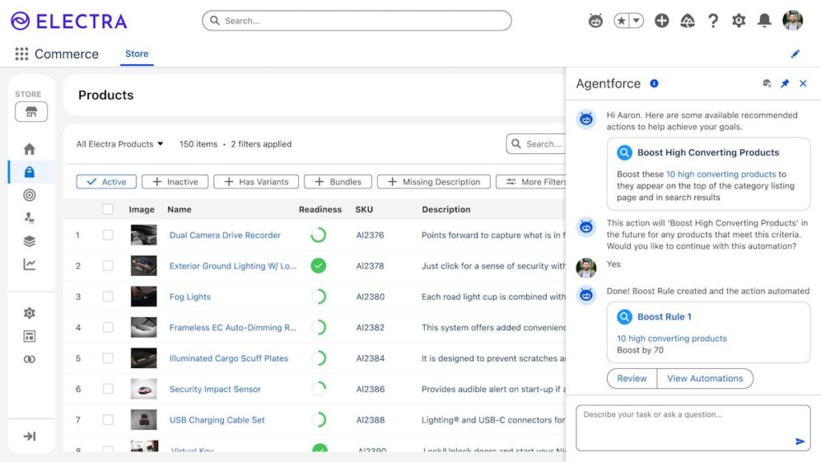This screenshot has width=821, height=462.
Task: Click the 10 high converting products link in Boost High Converting Products card
Action: coord(721,174)
